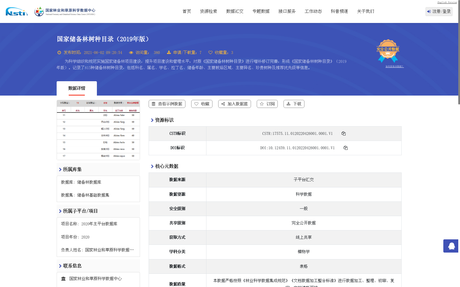The width and height of the screenshot is (460, 287).
Task: Open 数据汇交 menu item
Action: coord(235,11)
